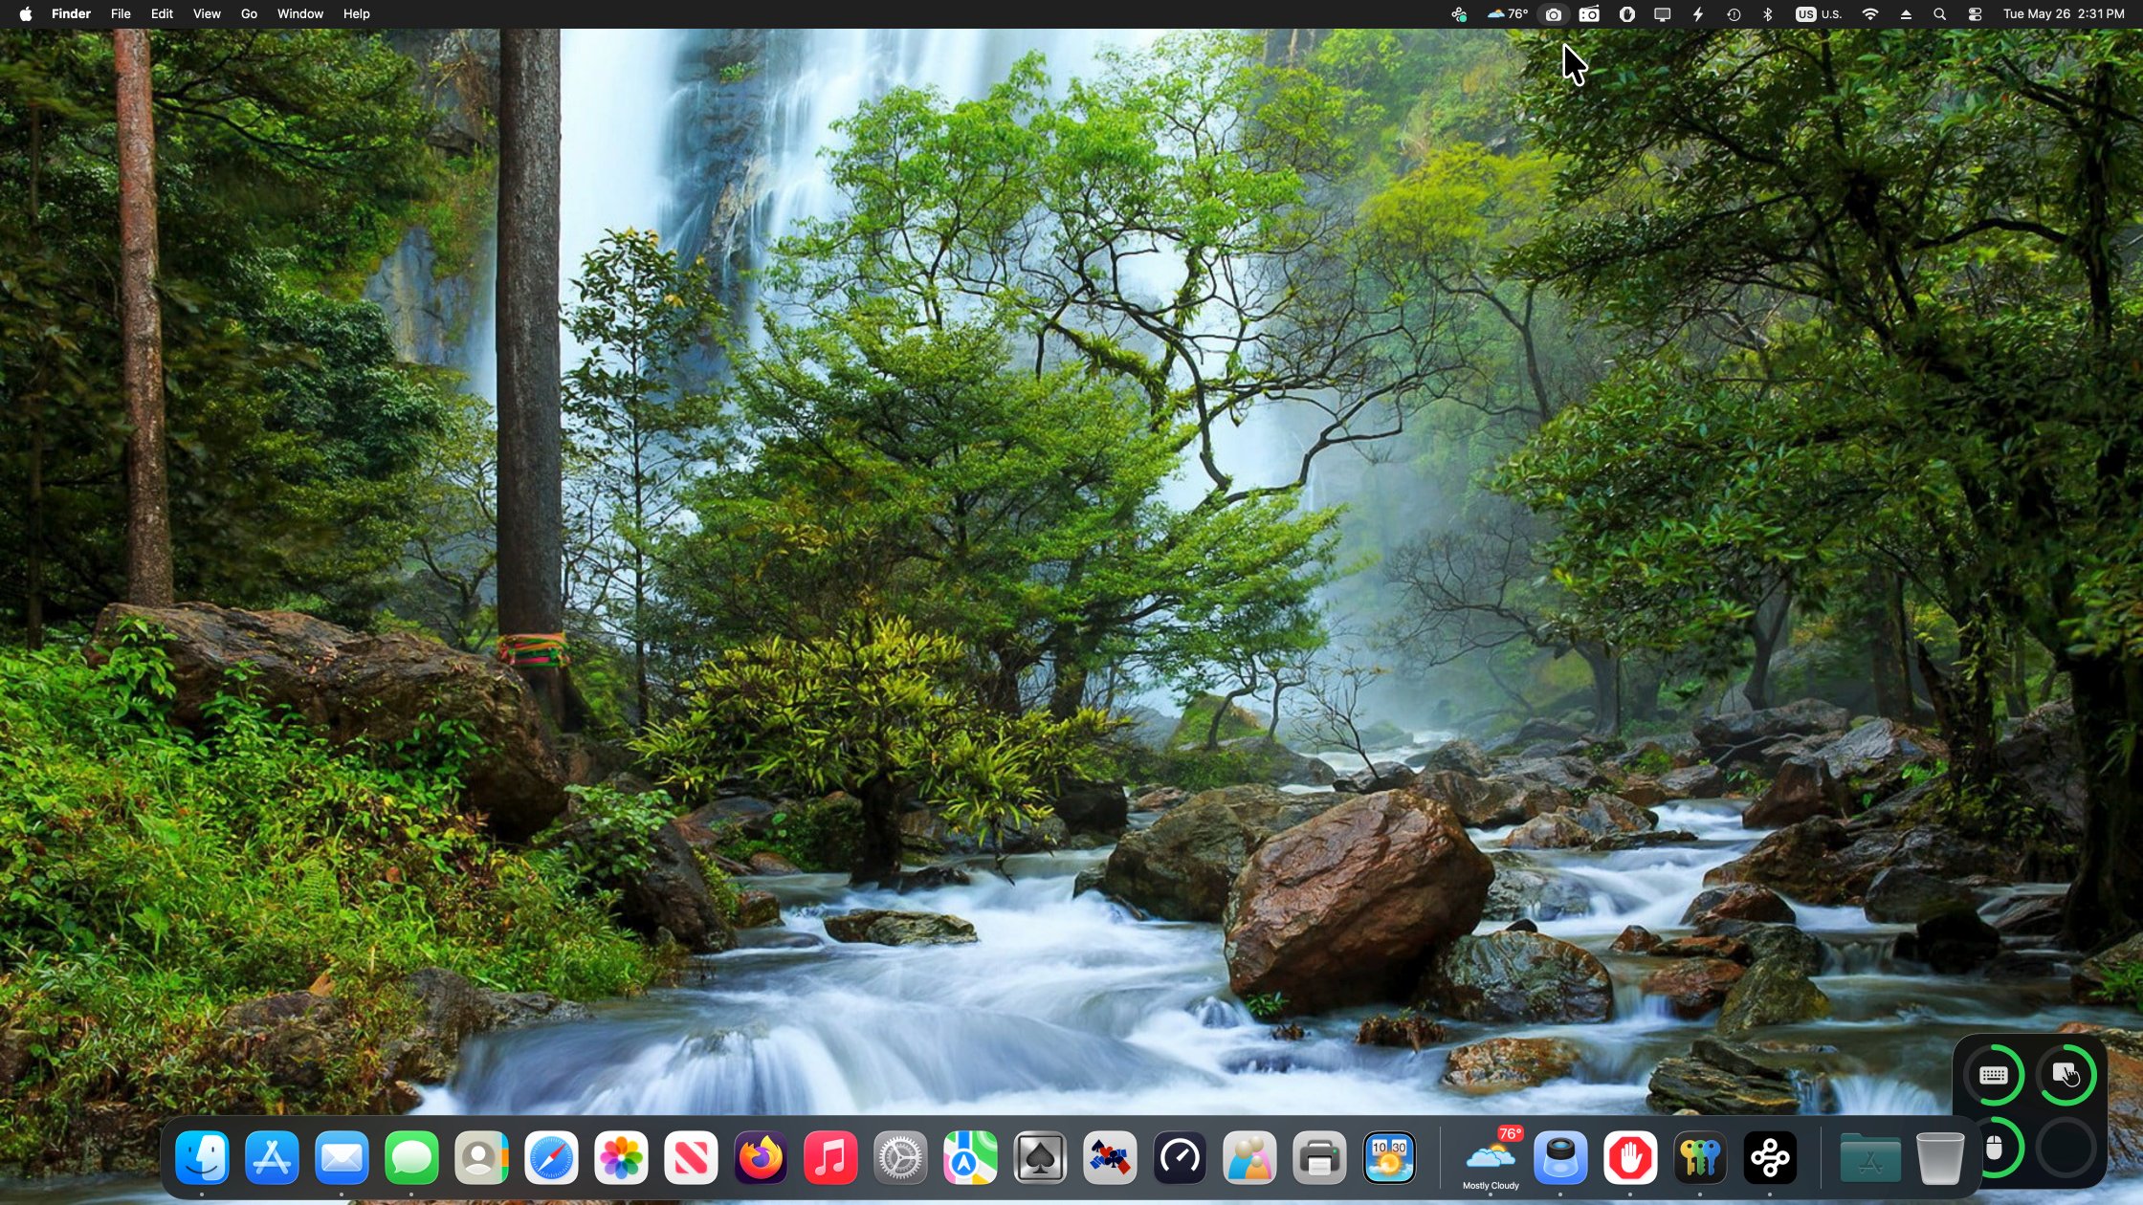Open the family people icon app in Dock
The image size is (2143, 1205).
1249,1157
